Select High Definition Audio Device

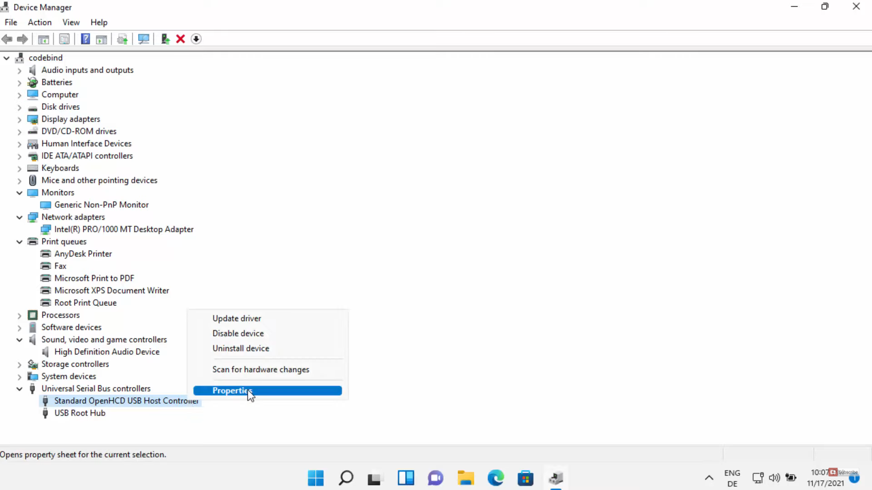[107, 352]
